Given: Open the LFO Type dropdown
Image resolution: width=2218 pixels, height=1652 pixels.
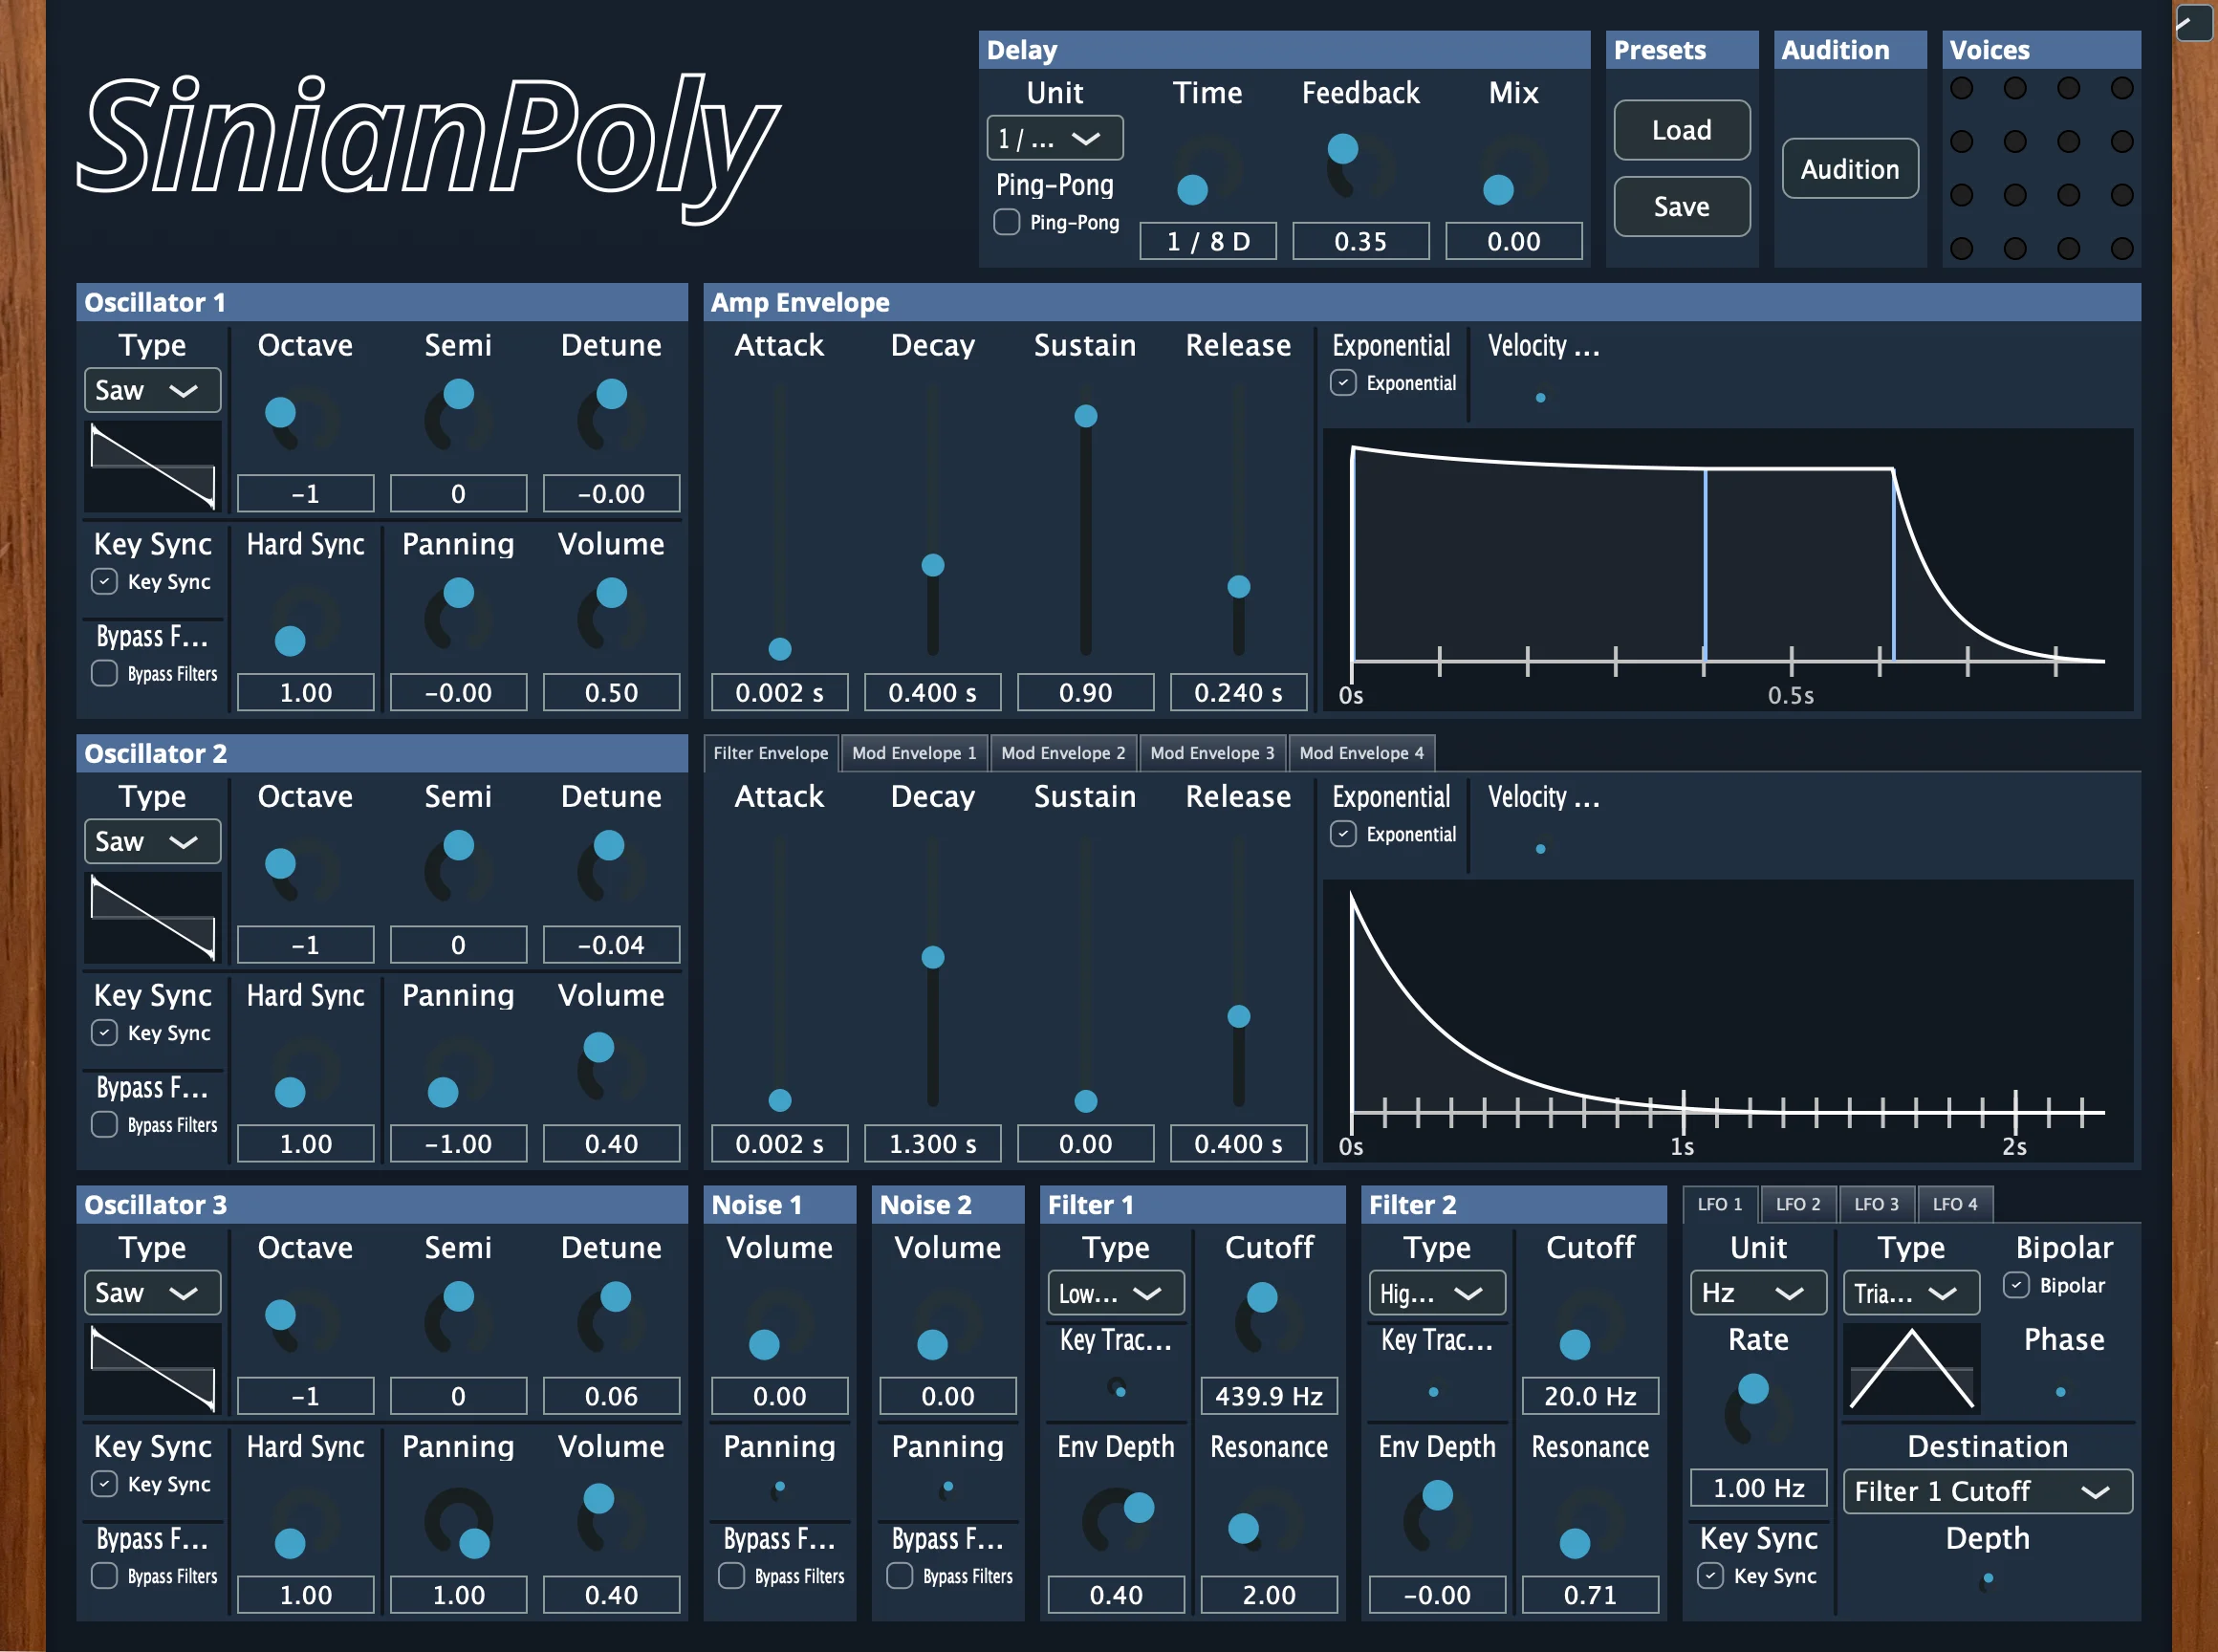Looking at the screenshot, I should pos(1911,1293).
